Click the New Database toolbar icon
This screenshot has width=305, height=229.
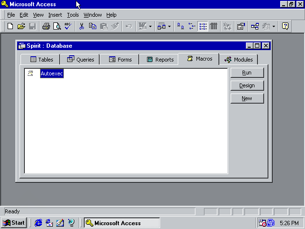(10, 26)
